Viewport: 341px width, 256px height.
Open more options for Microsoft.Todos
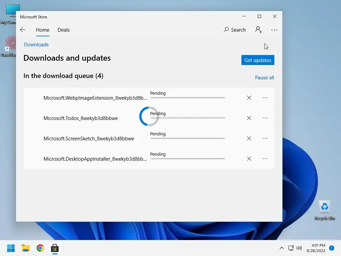[x=265, y=118]
